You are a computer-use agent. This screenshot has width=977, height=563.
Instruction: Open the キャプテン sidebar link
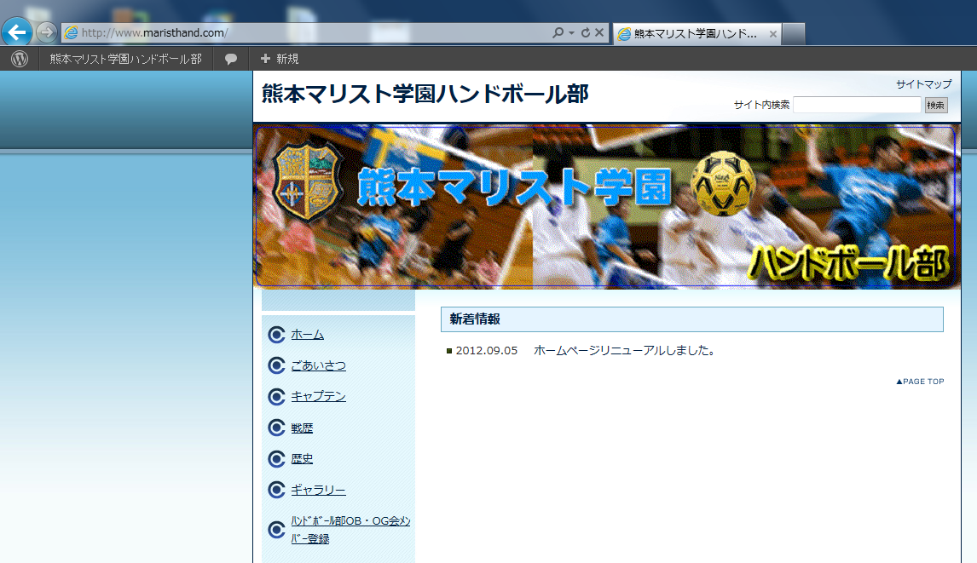click(x=318, y=396)
